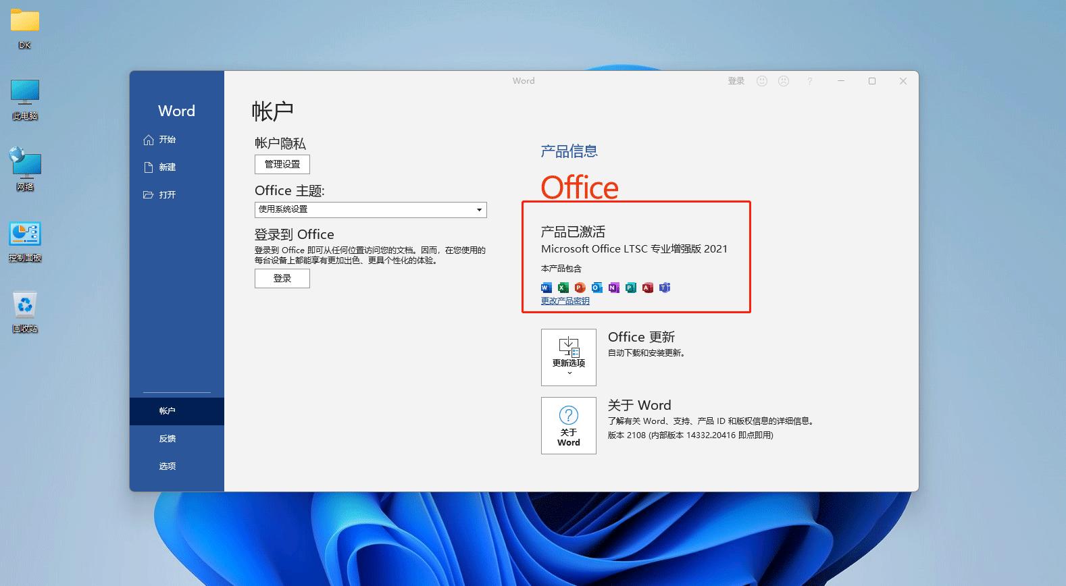The height and width of the screenshot is (586, 1066).
Task: Click the 管理设置 button
Action: pos(282,164)
